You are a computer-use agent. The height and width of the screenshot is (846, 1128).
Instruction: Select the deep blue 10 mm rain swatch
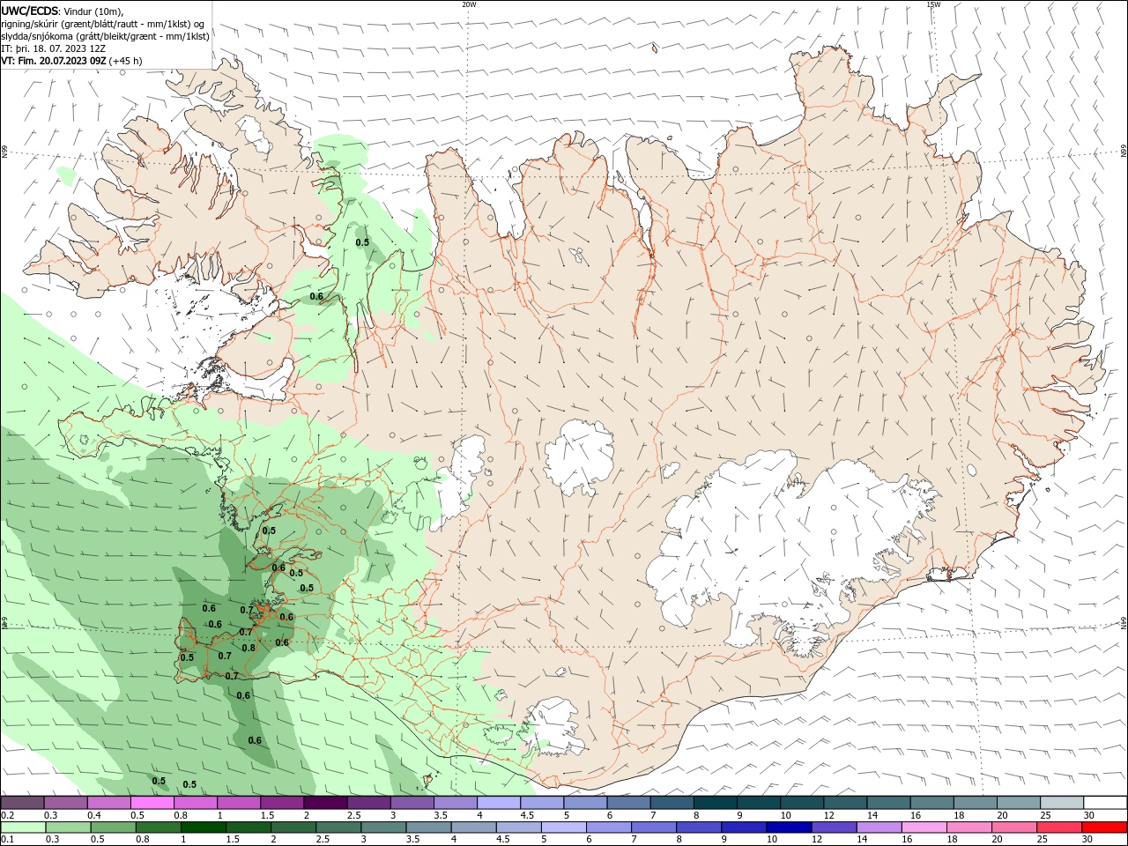(x=789, y=827)
